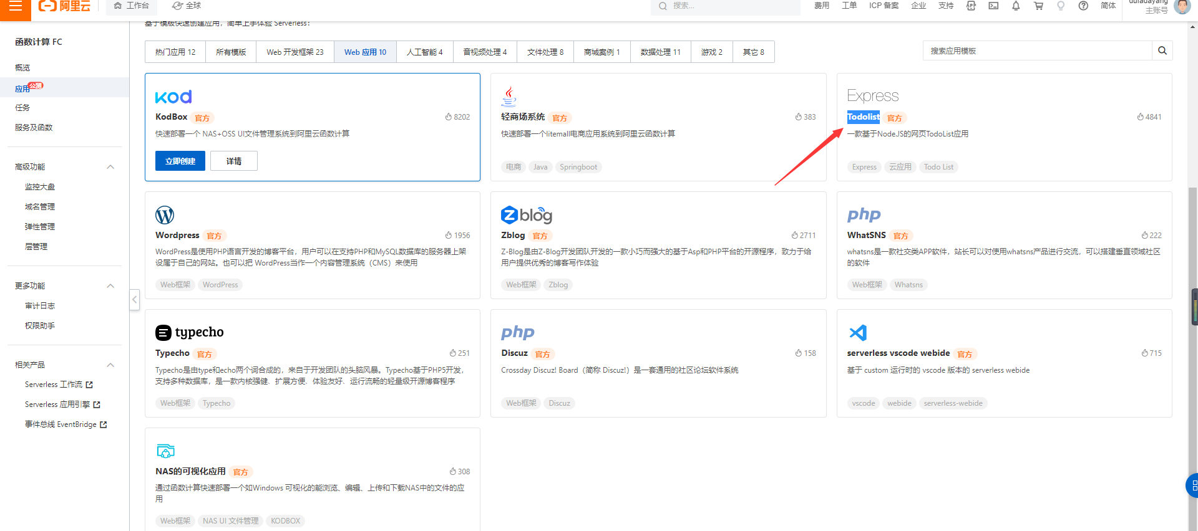Collapse the 高级功能 section
The height and width of the screenshot is (531, 1198).
click(x=110, y=166)
